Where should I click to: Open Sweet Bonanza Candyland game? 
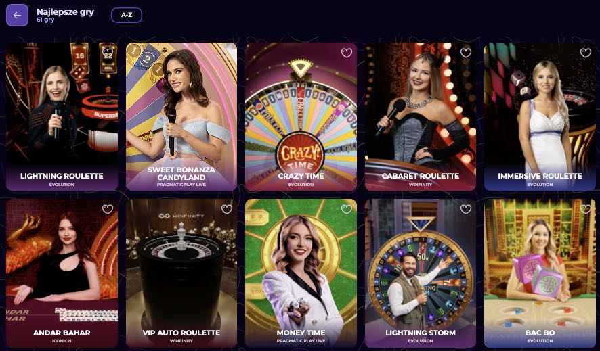[x=181, y=116]
